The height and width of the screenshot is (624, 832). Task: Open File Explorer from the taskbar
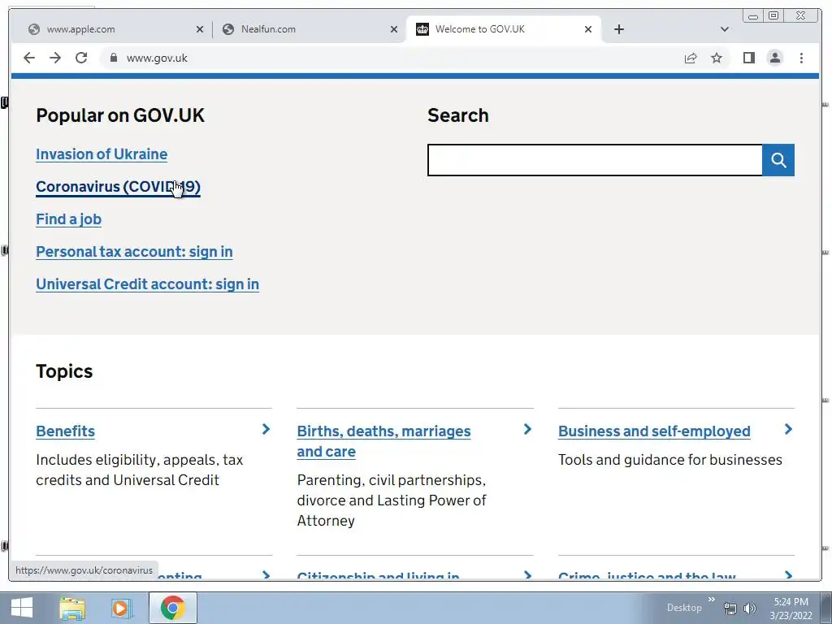72,608
